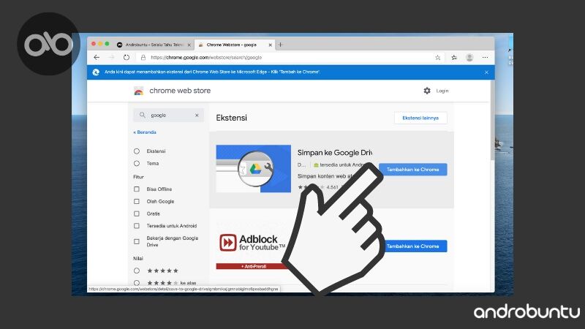Screen dimensions: 585x329
Task: Close the Androbuntu tab
Action: pos(189,45)
